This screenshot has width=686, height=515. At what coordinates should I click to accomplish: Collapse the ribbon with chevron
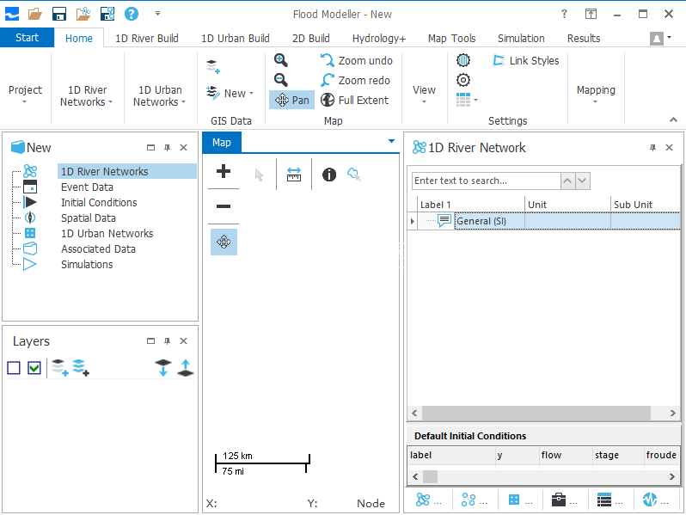coord(673,120)
